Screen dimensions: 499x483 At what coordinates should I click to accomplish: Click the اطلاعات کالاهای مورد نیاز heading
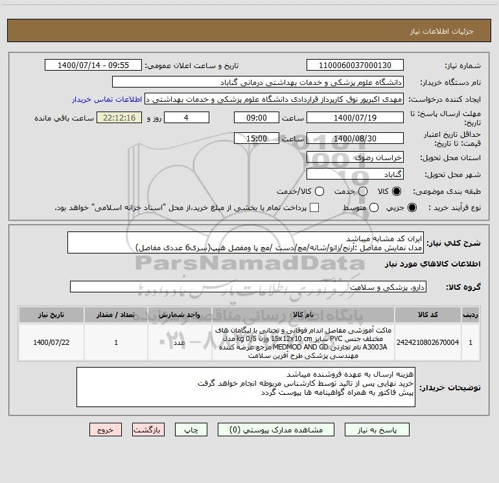pyautogui.click(x=433, y=264)
